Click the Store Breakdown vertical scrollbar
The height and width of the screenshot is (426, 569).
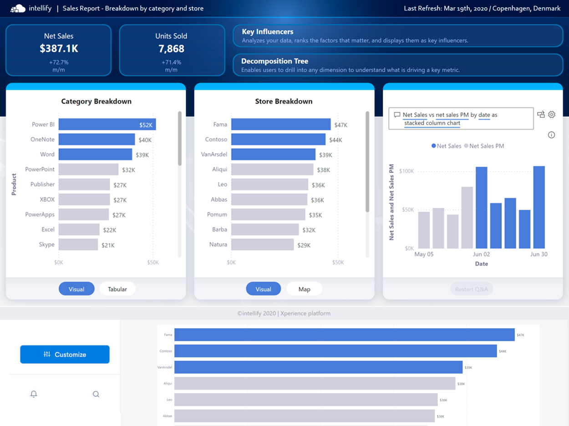pyautogui.click(x=367, y=162)
